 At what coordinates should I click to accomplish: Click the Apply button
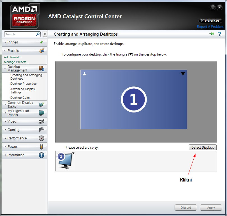coord(211,208)
